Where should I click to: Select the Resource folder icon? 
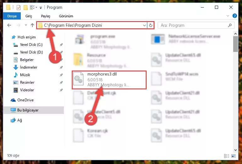(78, 59)
